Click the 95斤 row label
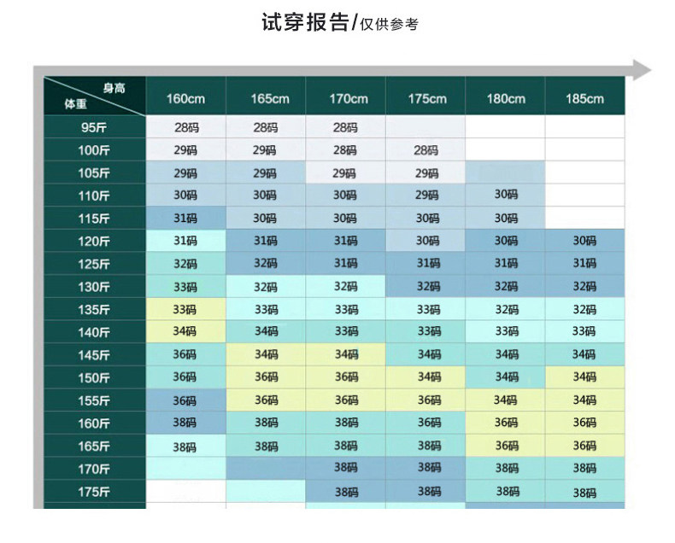 click(x=95, y=126)
